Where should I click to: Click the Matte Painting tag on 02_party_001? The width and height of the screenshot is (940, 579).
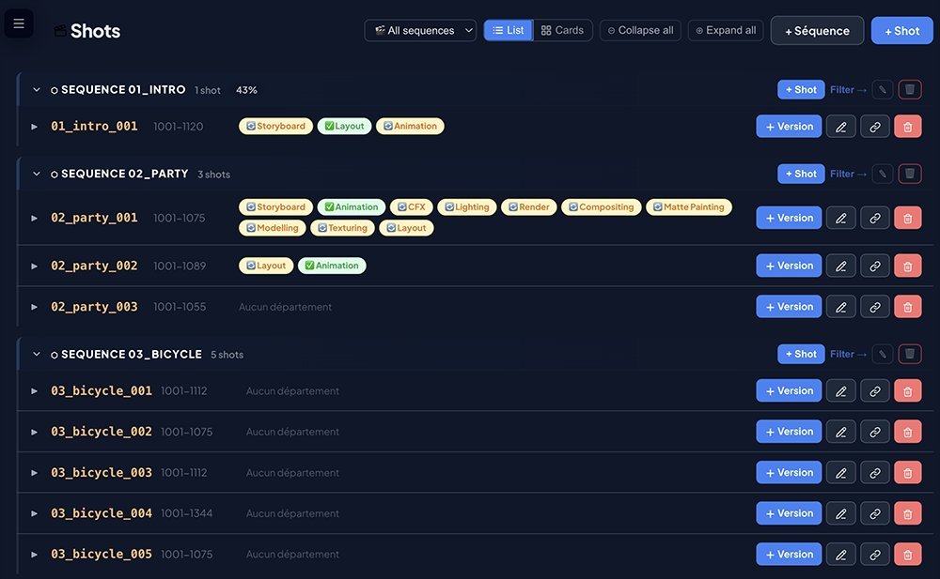pos(688,207)
